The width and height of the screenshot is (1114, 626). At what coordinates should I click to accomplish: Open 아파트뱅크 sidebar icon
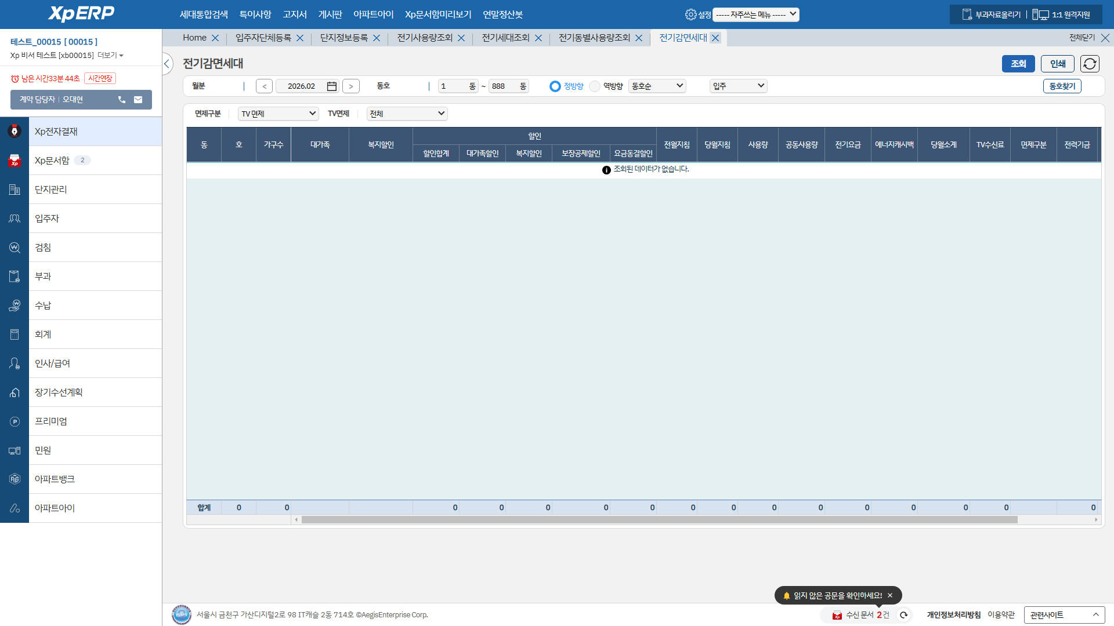coord(15,479)
